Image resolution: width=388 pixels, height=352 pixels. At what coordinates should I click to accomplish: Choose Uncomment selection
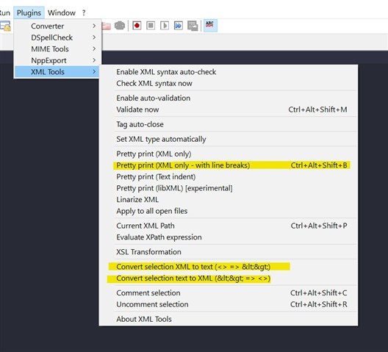coord(228,304)
